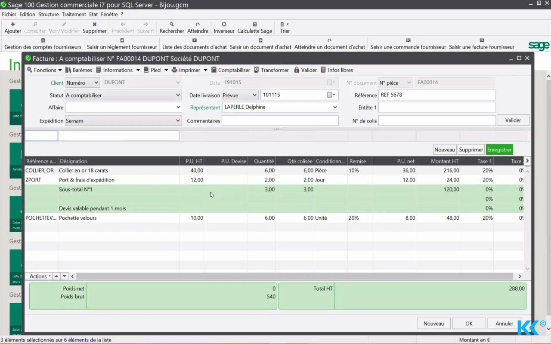551x344 pixels.
Task: Click the Désignation column header
Action: [x=119, y=161]
